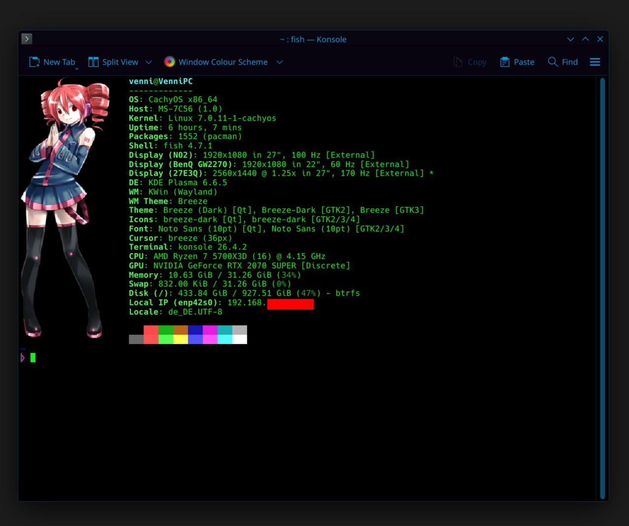
Task: Open the New Tab button
Action: (52, 62)
